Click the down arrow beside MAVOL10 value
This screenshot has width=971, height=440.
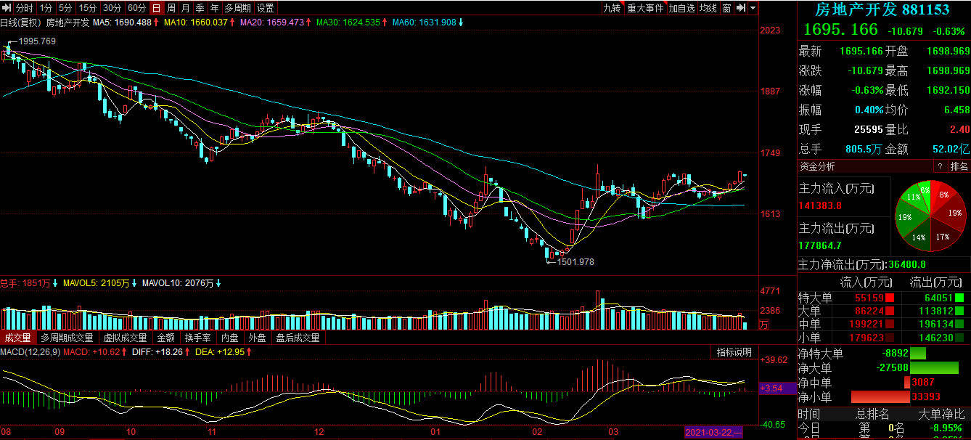[x=218, y=283]
